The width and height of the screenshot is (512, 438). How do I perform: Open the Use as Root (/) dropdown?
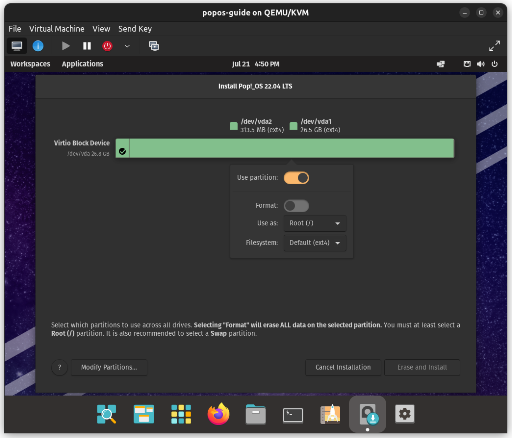[x=315, y=223]
